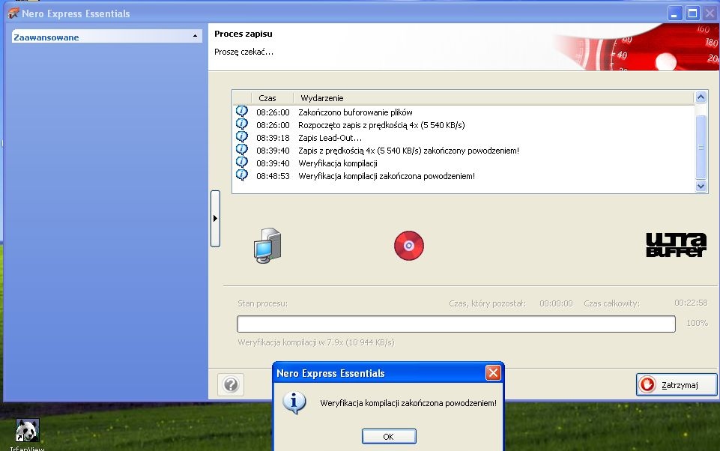This screenshot has width=720, height=451.
Task: Click the Czas column header
Action: (x=272, y=98)
